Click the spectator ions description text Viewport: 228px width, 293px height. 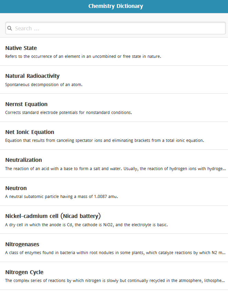tap(105, 140)
